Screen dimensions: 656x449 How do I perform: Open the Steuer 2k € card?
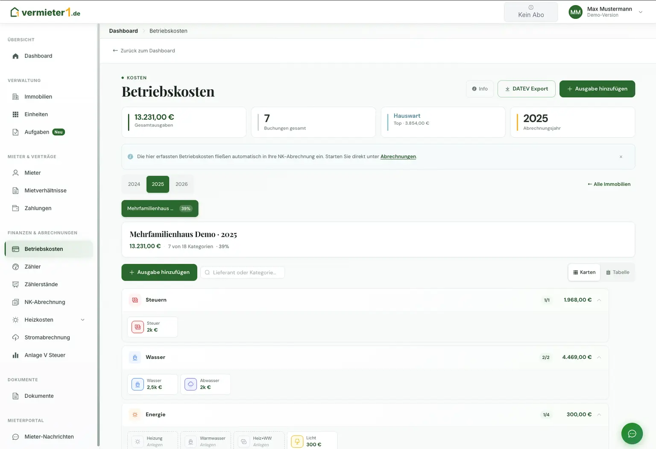click(x=152, y=327)
